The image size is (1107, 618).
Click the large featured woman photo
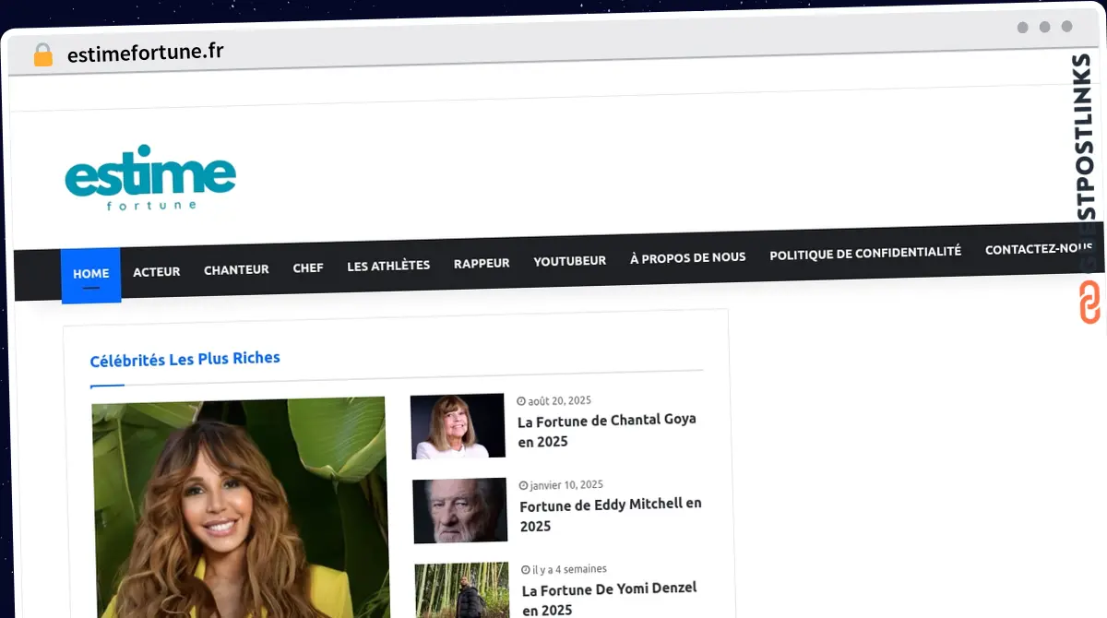[240, 507]
